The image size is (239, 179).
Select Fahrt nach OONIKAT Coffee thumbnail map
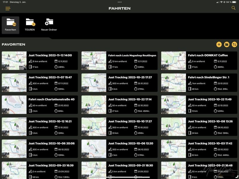(173, 61)
